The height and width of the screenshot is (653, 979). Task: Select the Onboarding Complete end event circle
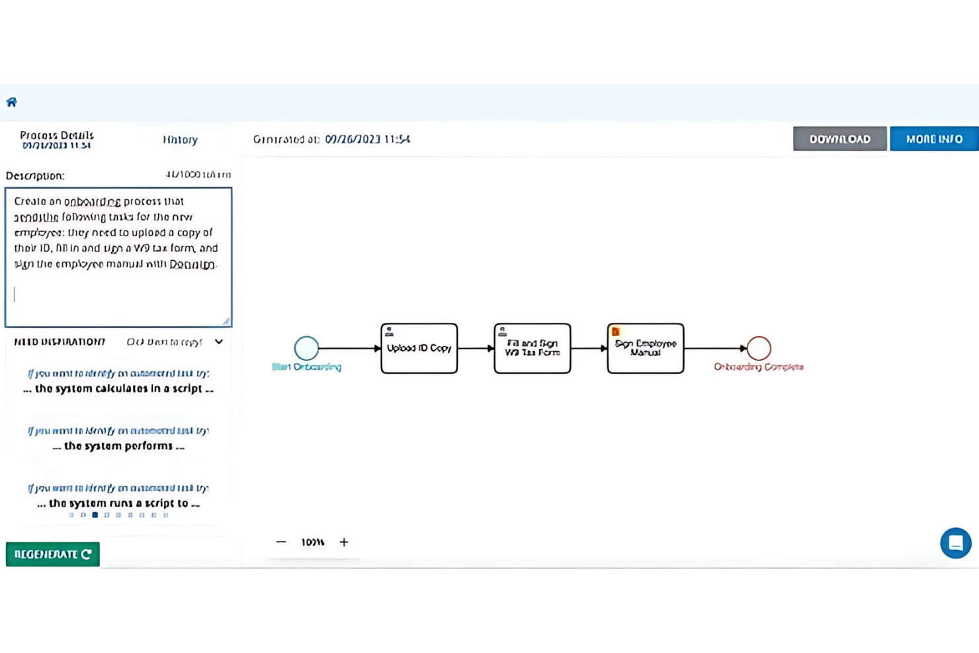(x=759, y=347)
